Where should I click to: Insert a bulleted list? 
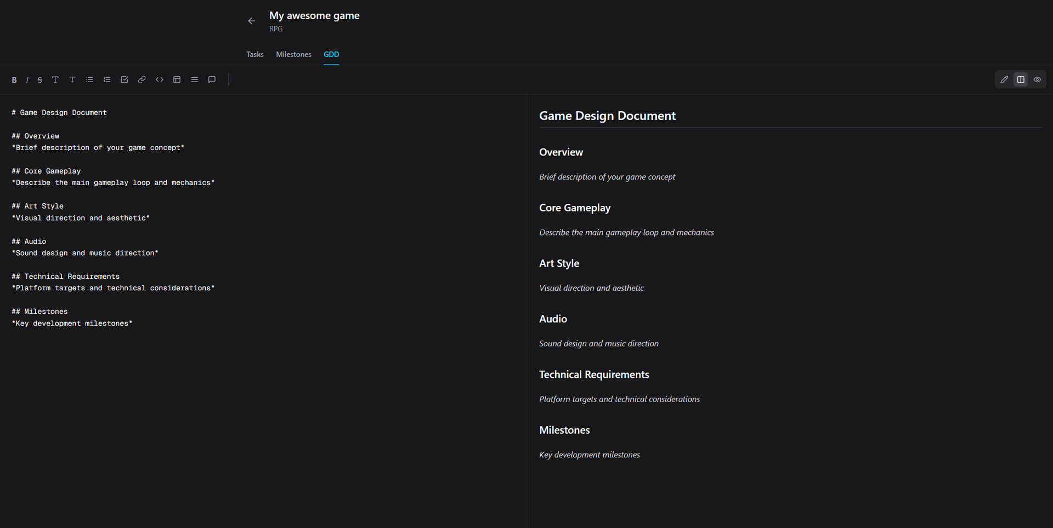click(89, 80)
